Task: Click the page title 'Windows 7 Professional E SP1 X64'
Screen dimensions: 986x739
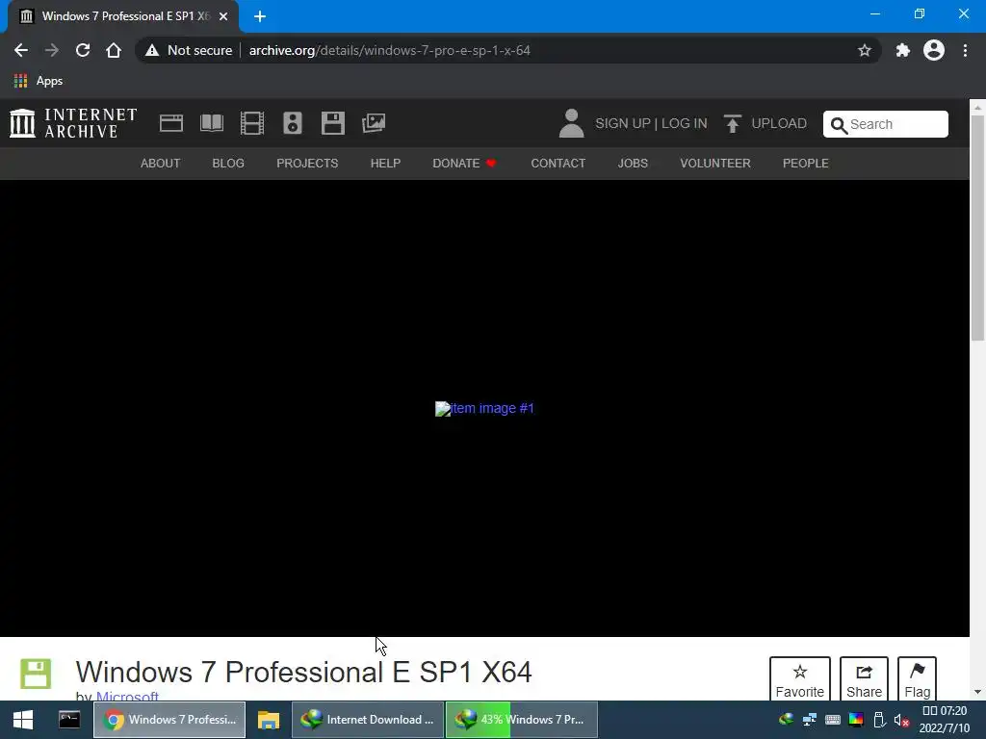Action: pos(303,672)
